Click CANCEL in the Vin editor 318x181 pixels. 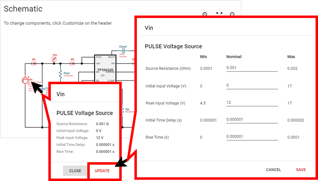pyautogui.click(x=273, y=170)
